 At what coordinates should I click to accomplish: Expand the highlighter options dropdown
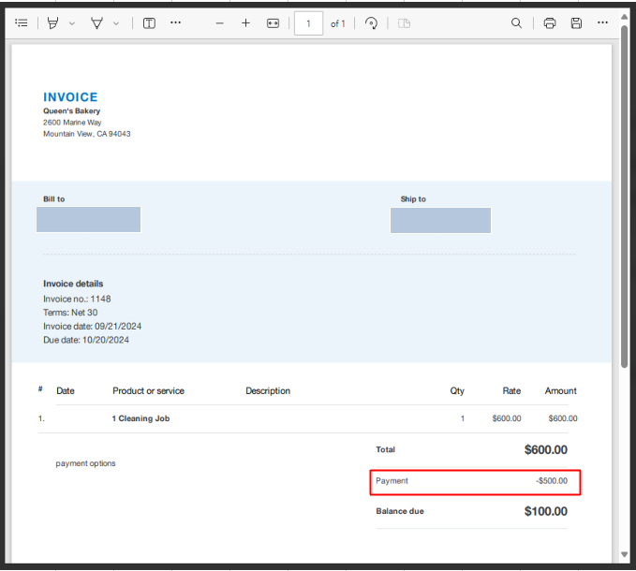72,23
